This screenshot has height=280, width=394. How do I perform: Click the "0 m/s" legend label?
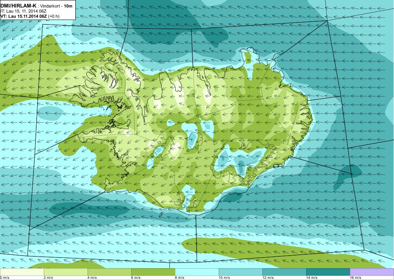coord(5,278)
